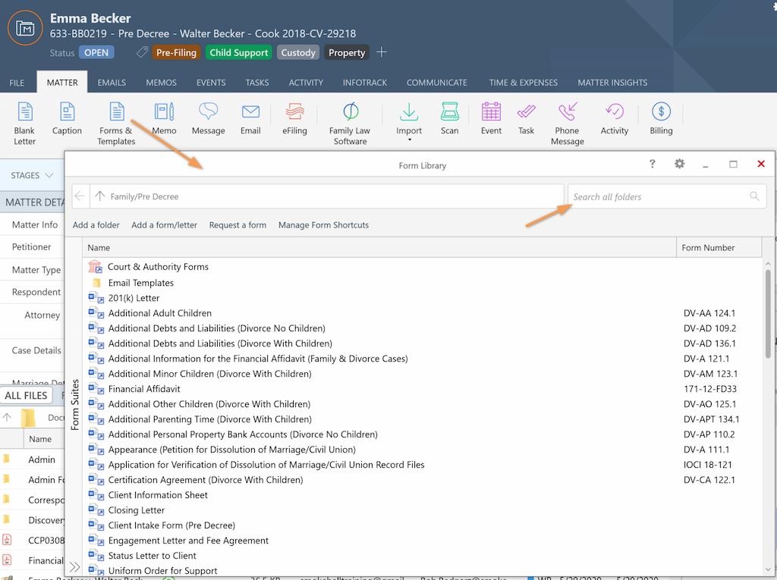The image size is (777, 580).
Task: Open the Email Templates folder
Action: pos(140,283)
